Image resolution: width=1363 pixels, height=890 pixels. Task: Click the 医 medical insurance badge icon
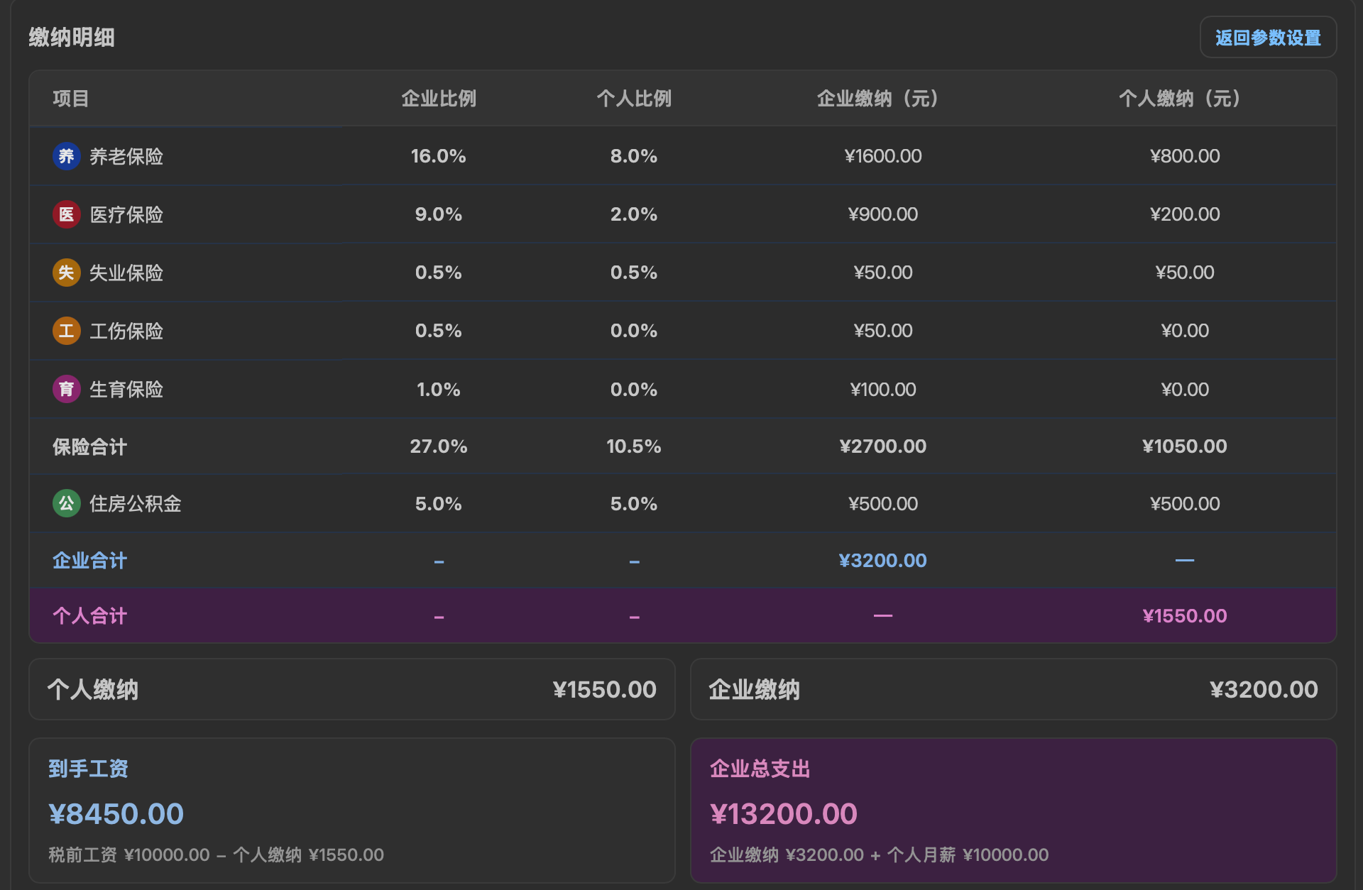point(66,214)
